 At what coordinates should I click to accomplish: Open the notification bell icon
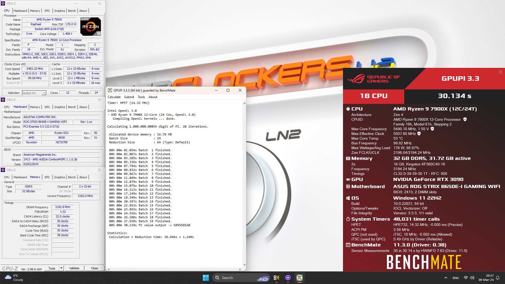(x=498, y=278)
